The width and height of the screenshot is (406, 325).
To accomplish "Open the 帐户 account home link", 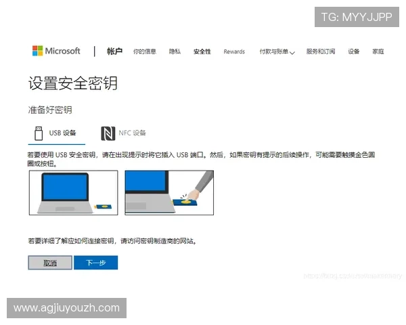I will [x=114, y=51].
